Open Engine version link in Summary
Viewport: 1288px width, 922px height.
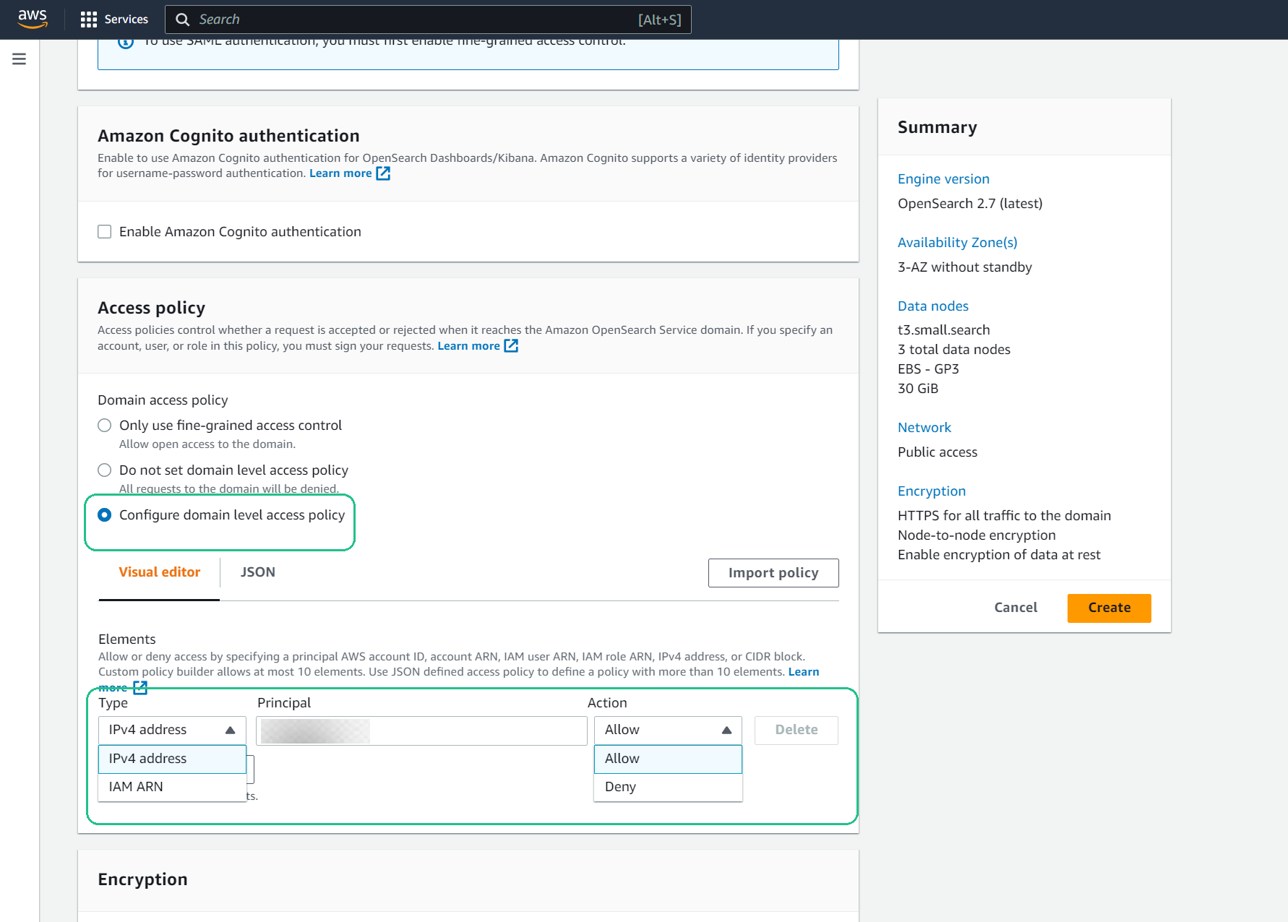coord(943,179)
